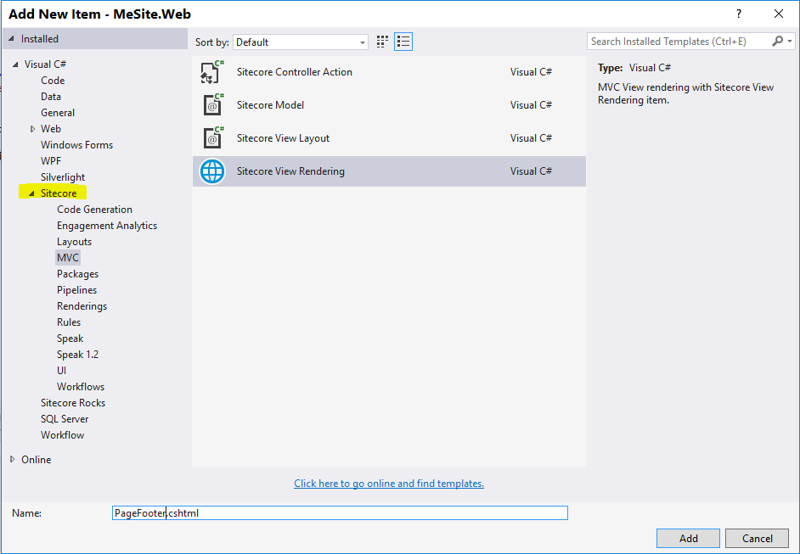Select the Renderings category
Image resolution: width=800 pixels, height=554 pixels.
[82, 306]
